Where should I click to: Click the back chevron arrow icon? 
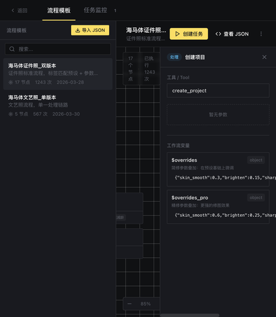13,10
